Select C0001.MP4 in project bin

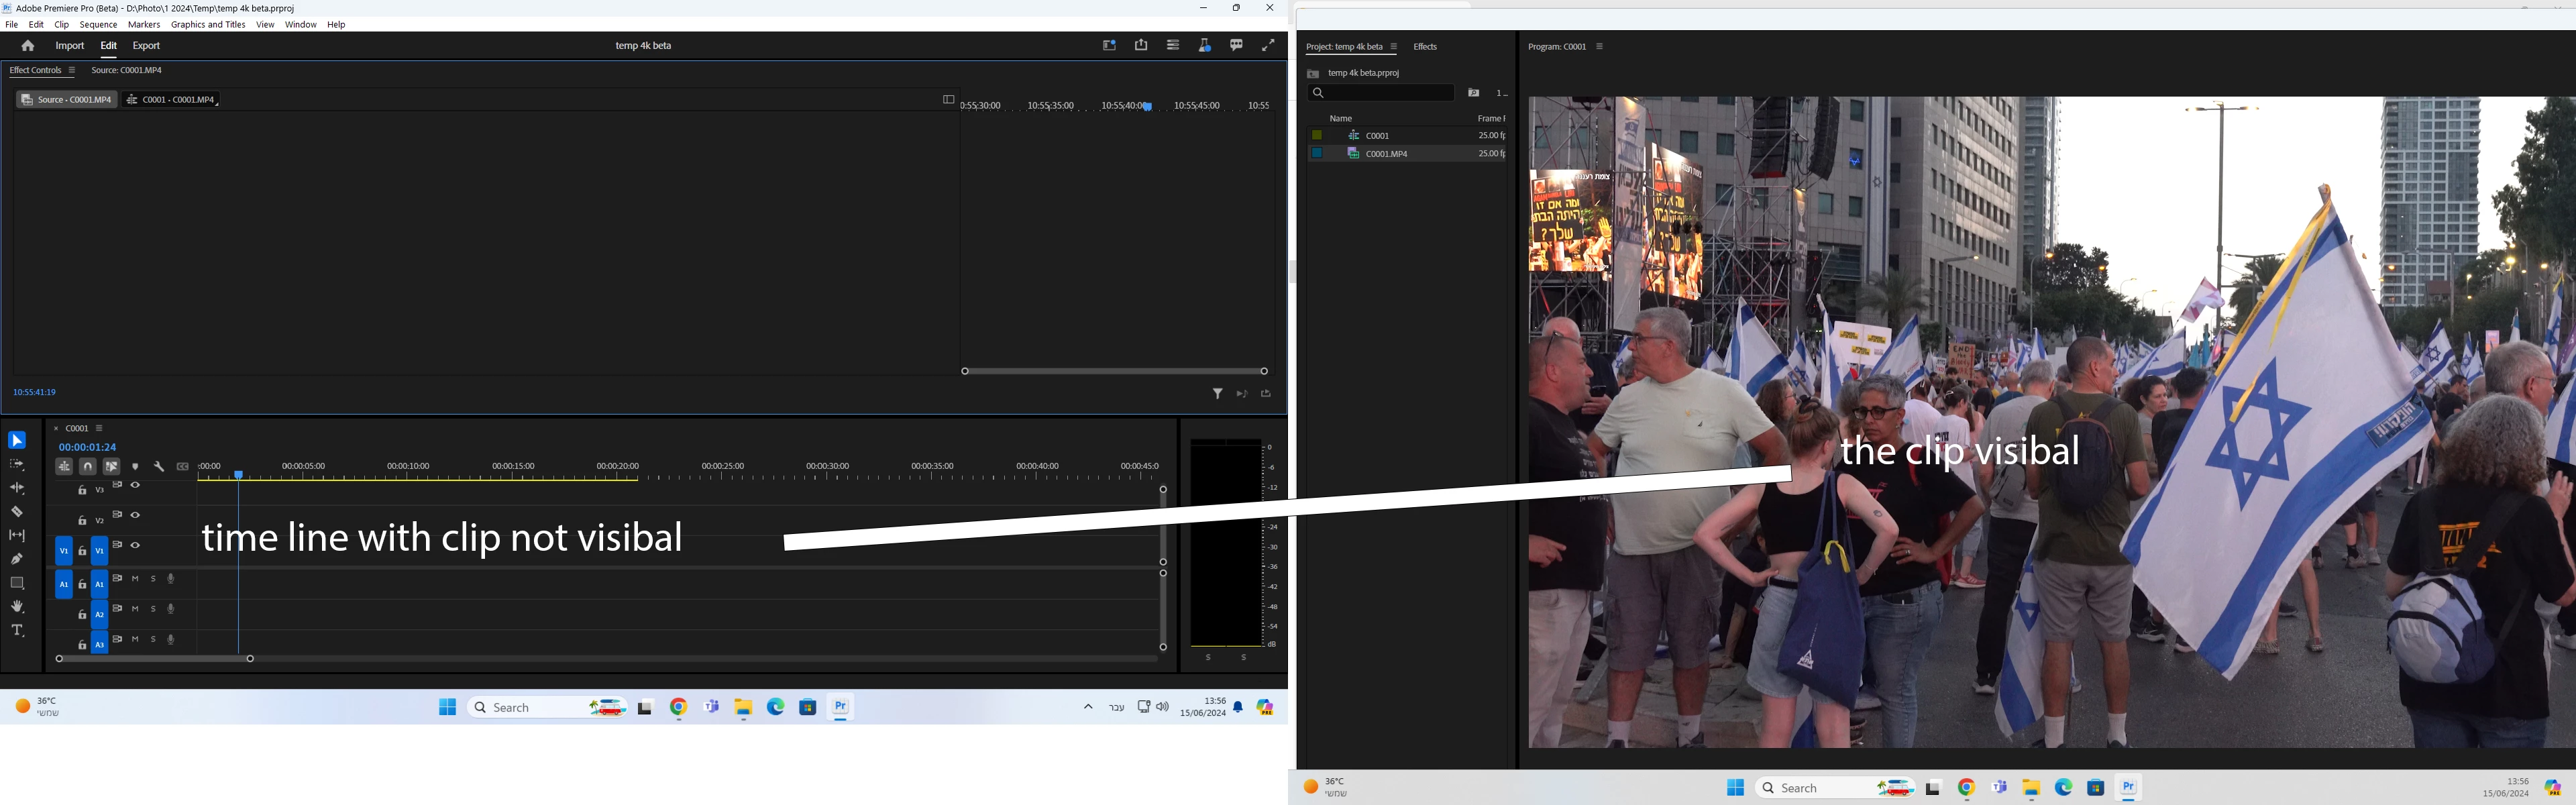(1386, 154)
